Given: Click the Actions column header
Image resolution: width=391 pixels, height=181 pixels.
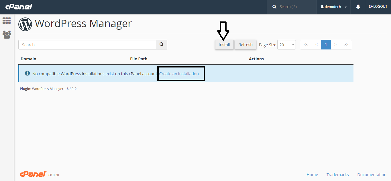Looking at the screenshot, I should point(256,59).
